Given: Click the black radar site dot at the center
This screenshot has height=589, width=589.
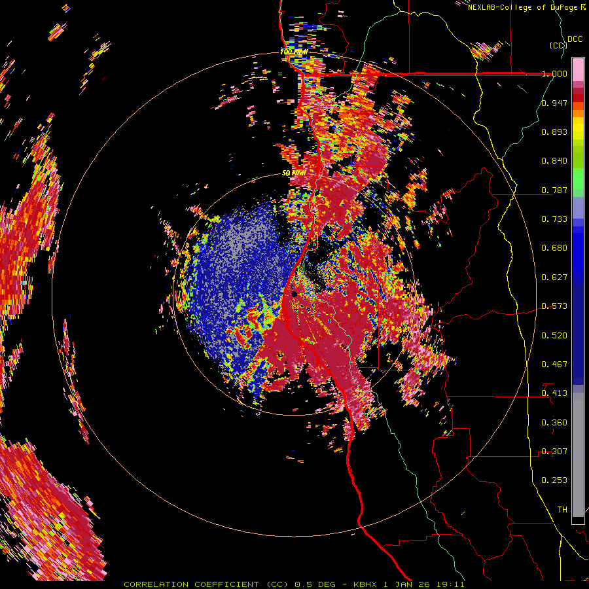Looking at the screenshot, I should point(294,294).
